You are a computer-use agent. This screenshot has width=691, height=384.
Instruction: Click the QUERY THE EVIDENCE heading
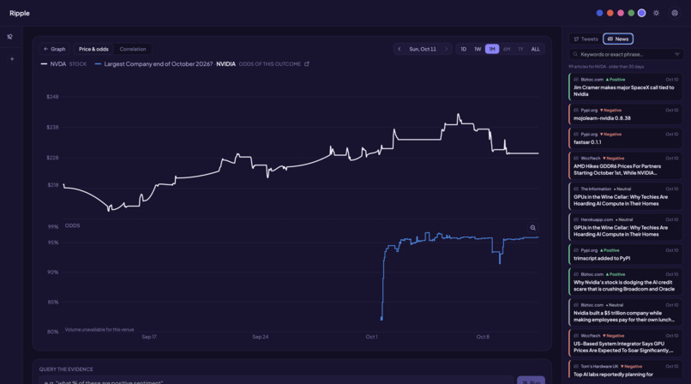point(66,369)
